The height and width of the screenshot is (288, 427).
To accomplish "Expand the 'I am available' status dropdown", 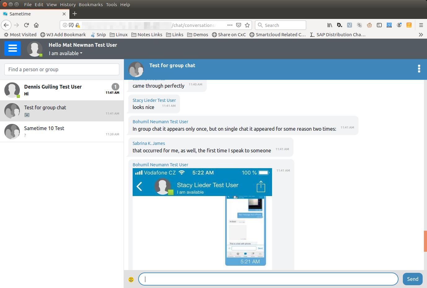I will (x=65, y=53).
